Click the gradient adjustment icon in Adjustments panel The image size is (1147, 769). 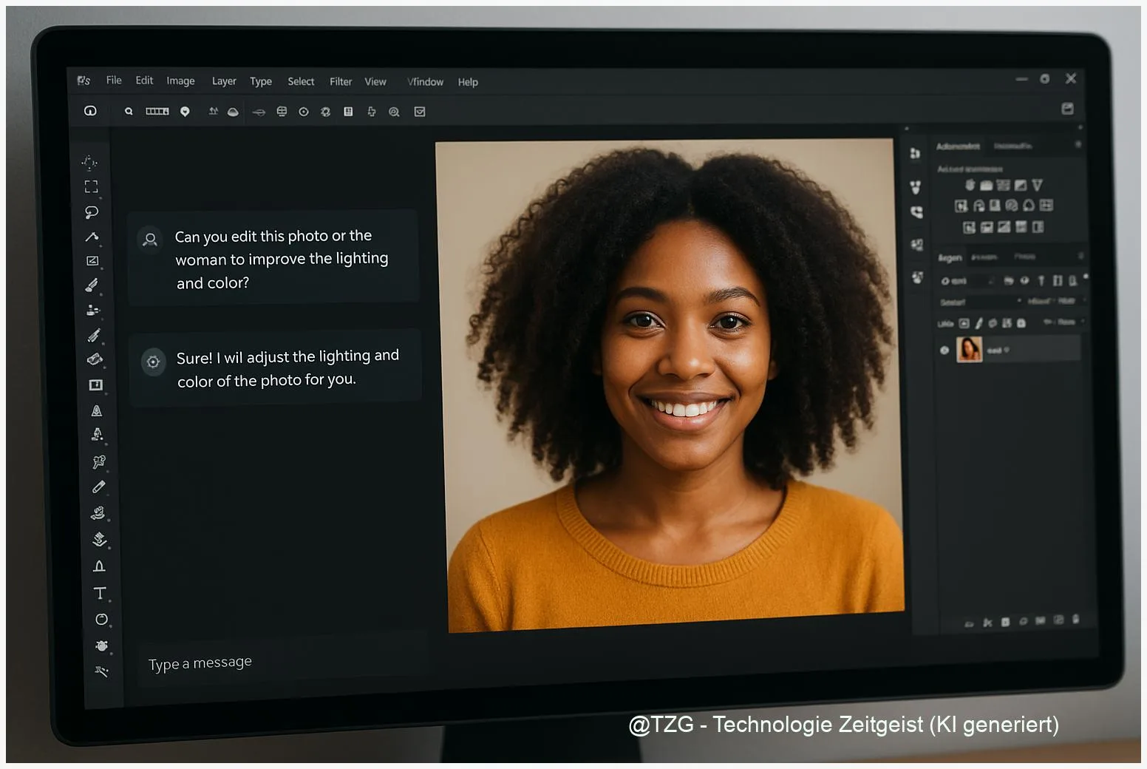(x=1021, y=185)
